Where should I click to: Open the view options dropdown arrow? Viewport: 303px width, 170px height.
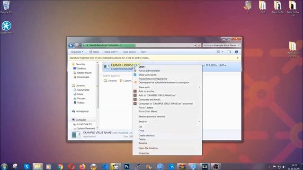pos(223,51)
